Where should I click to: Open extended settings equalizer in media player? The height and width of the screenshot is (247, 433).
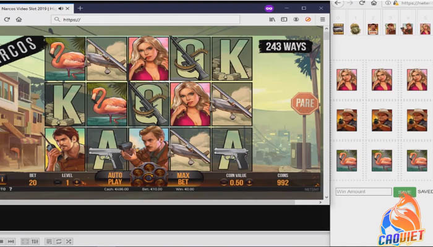coord(35,241)
